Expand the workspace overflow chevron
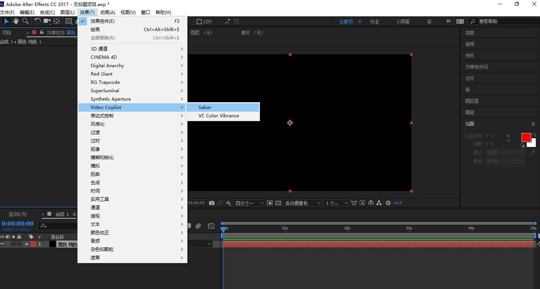 pos(448,21)
